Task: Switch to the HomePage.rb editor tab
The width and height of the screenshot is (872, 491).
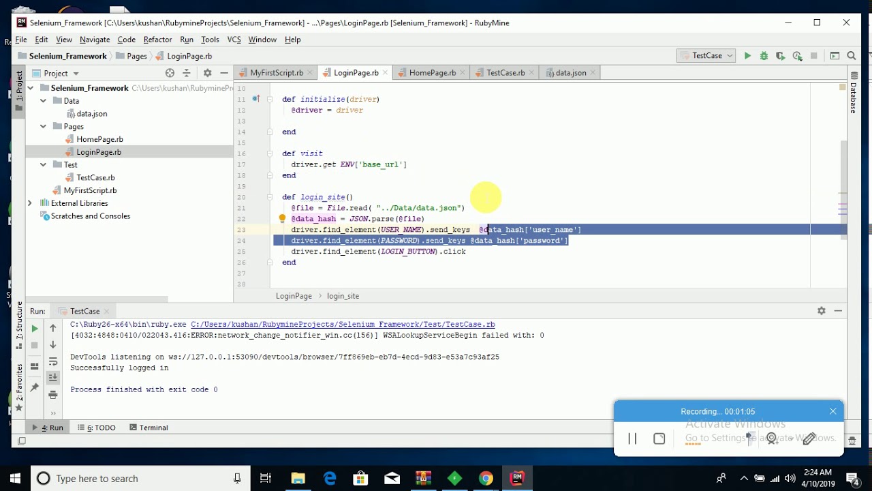Action: 432,73
